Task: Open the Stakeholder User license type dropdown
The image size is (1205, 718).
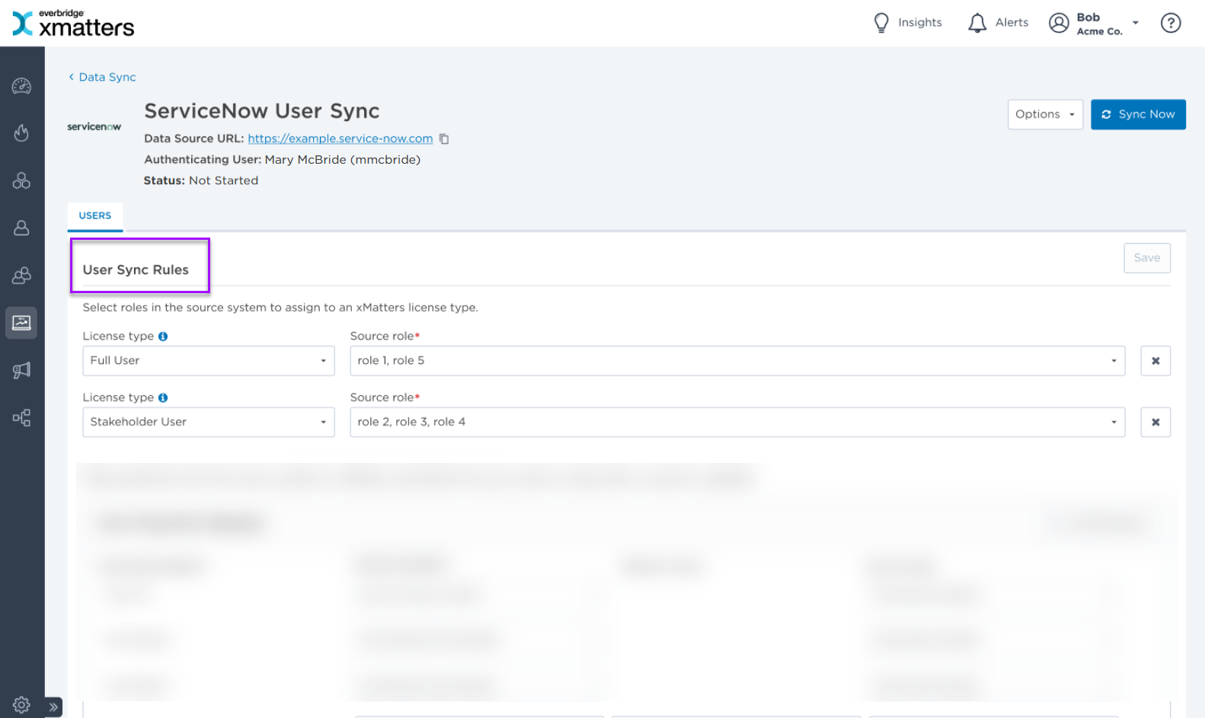Action: (208, 422)
